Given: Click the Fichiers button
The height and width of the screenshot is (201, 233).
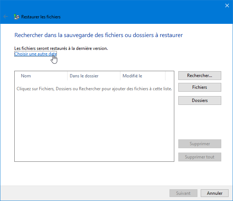Looking at the screenshot, I should pyautogui.click(x=200, y=87).
